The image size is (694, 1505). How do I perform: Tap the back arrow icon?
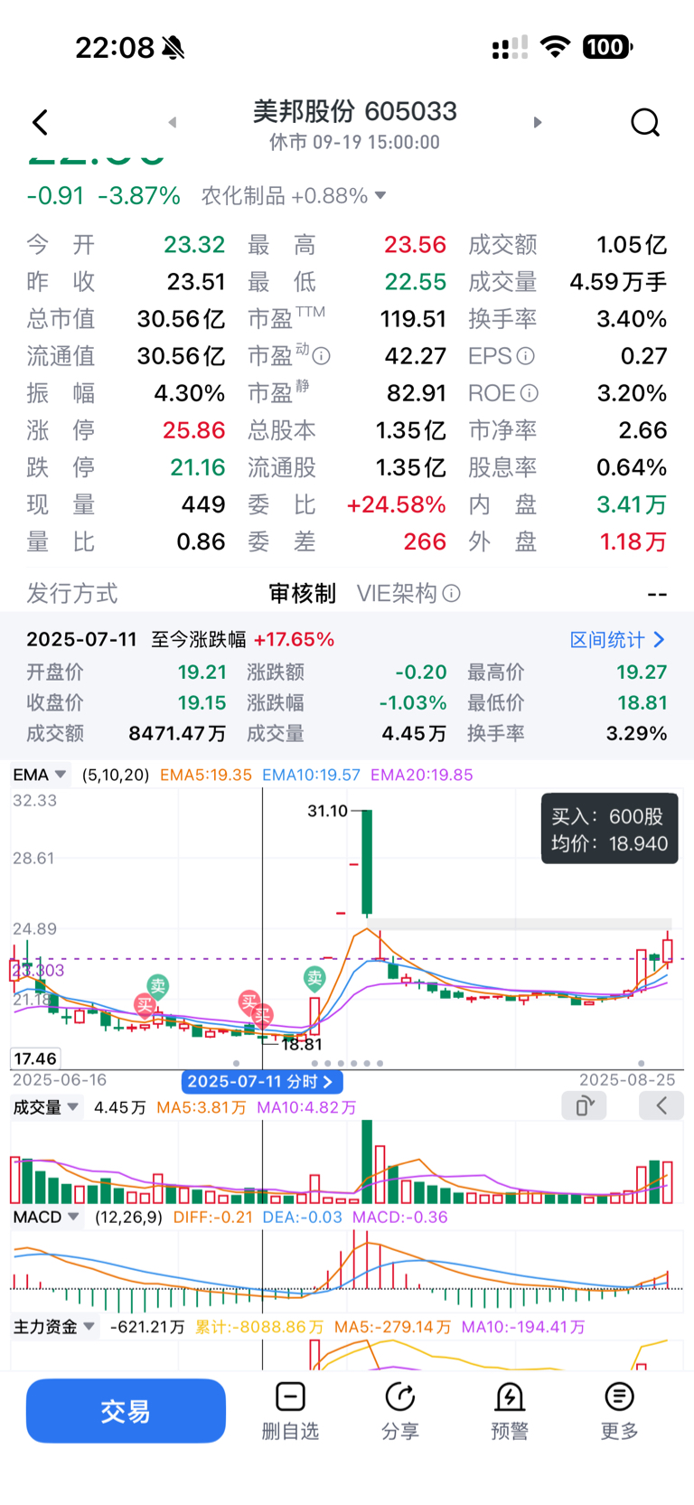(x=40, y=122)
